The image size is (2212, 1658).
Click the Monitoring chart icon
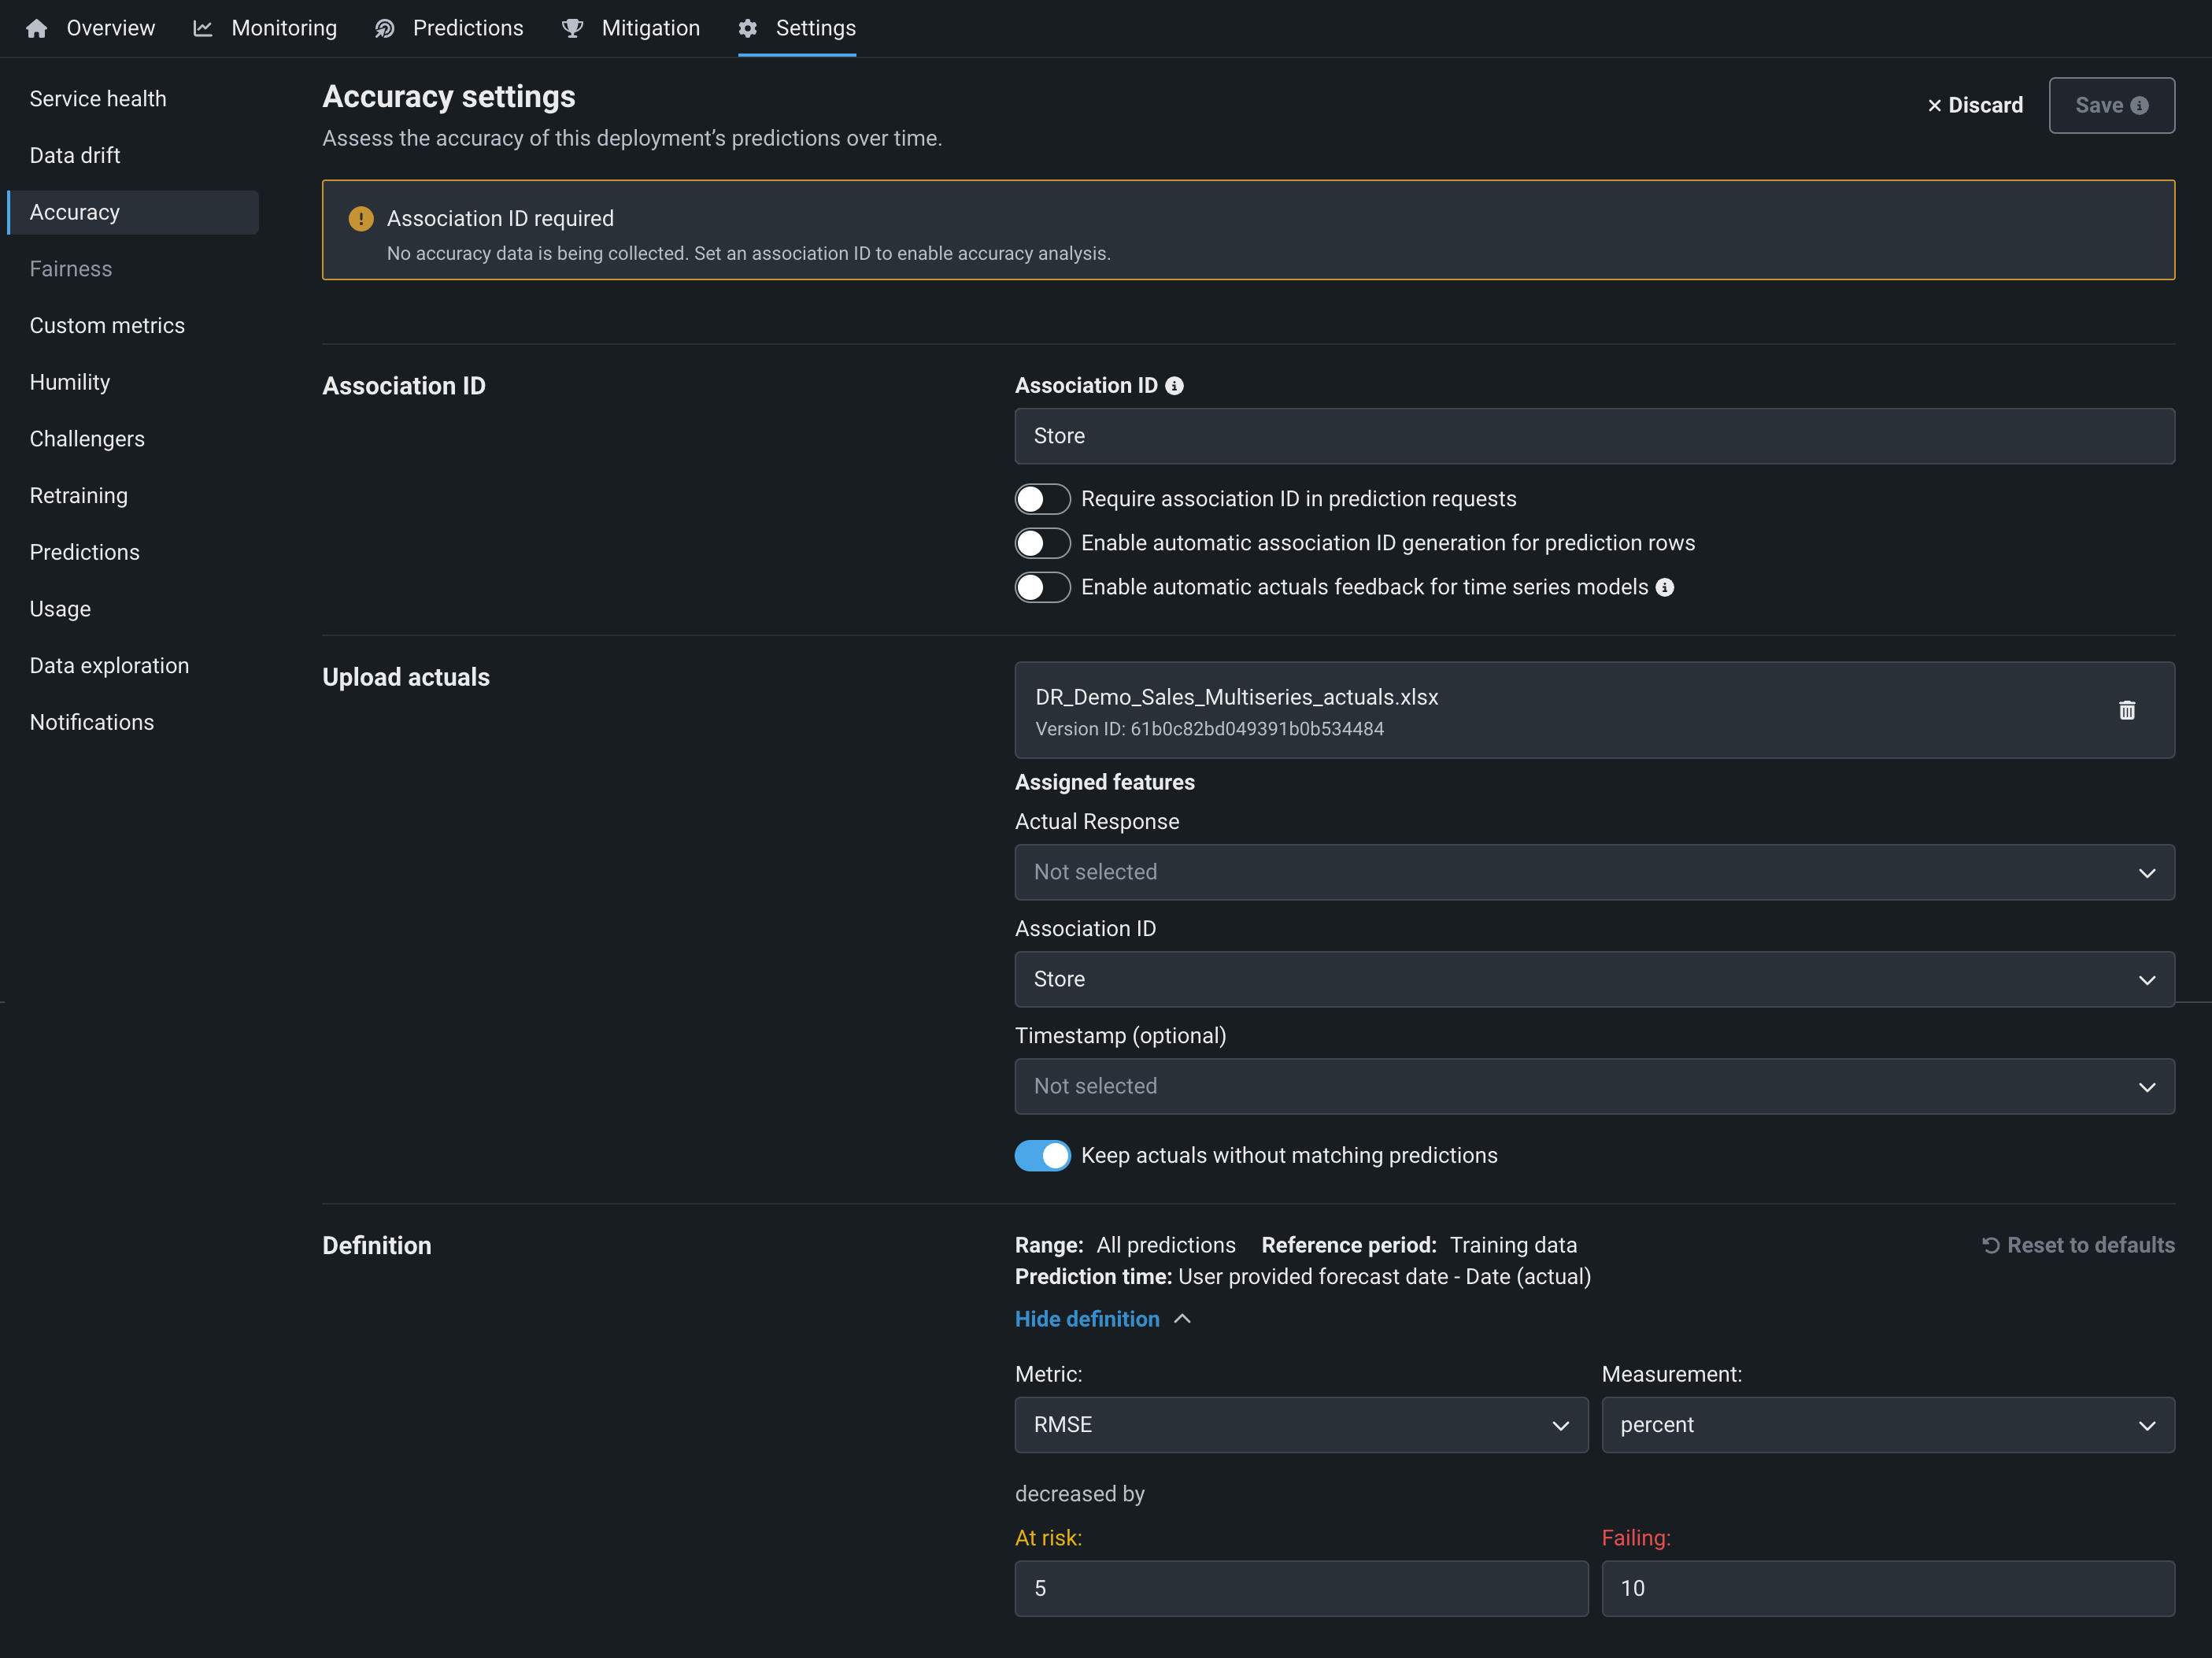click(203, 28)
